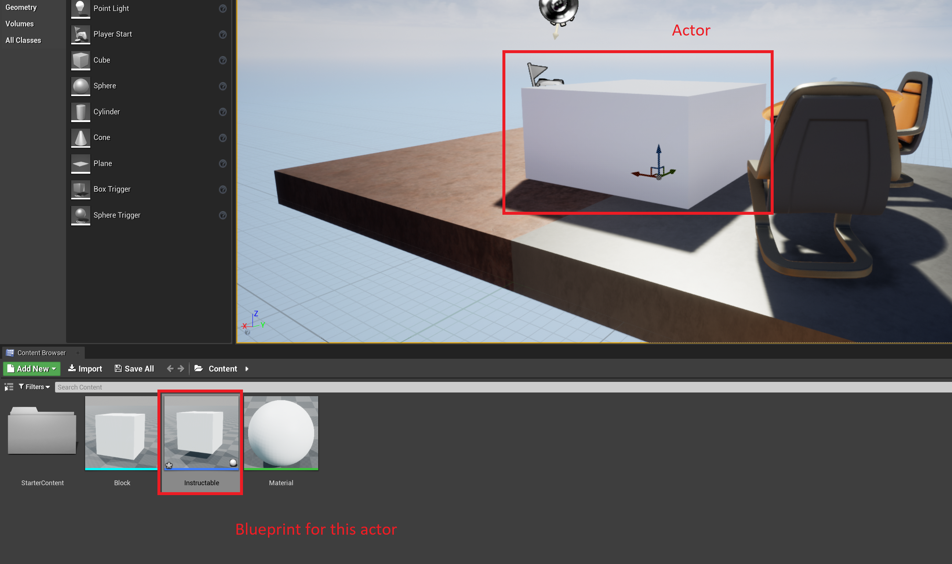The image size is (952, 564).
Task: Click the Save All button
Action: point(134,368)
